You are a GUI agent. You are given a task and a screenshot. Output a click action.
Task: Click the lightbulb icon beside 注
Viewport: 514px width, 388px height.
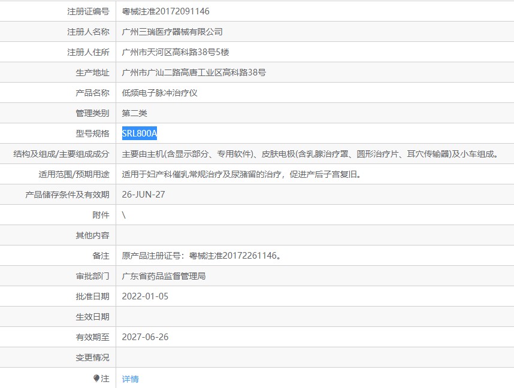(96, 378)
